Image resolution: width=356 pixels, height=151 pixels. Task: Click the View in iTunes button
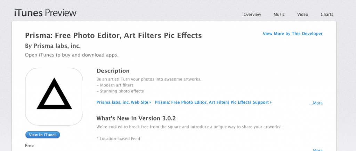click(x=43, y=135)
